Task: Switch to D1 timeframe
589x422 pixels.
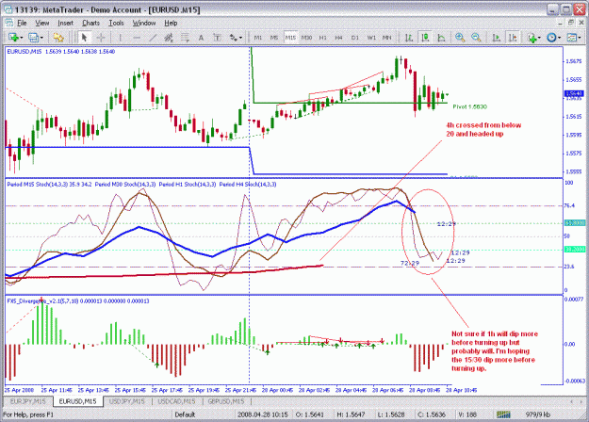Action: (x=354, y=38)
